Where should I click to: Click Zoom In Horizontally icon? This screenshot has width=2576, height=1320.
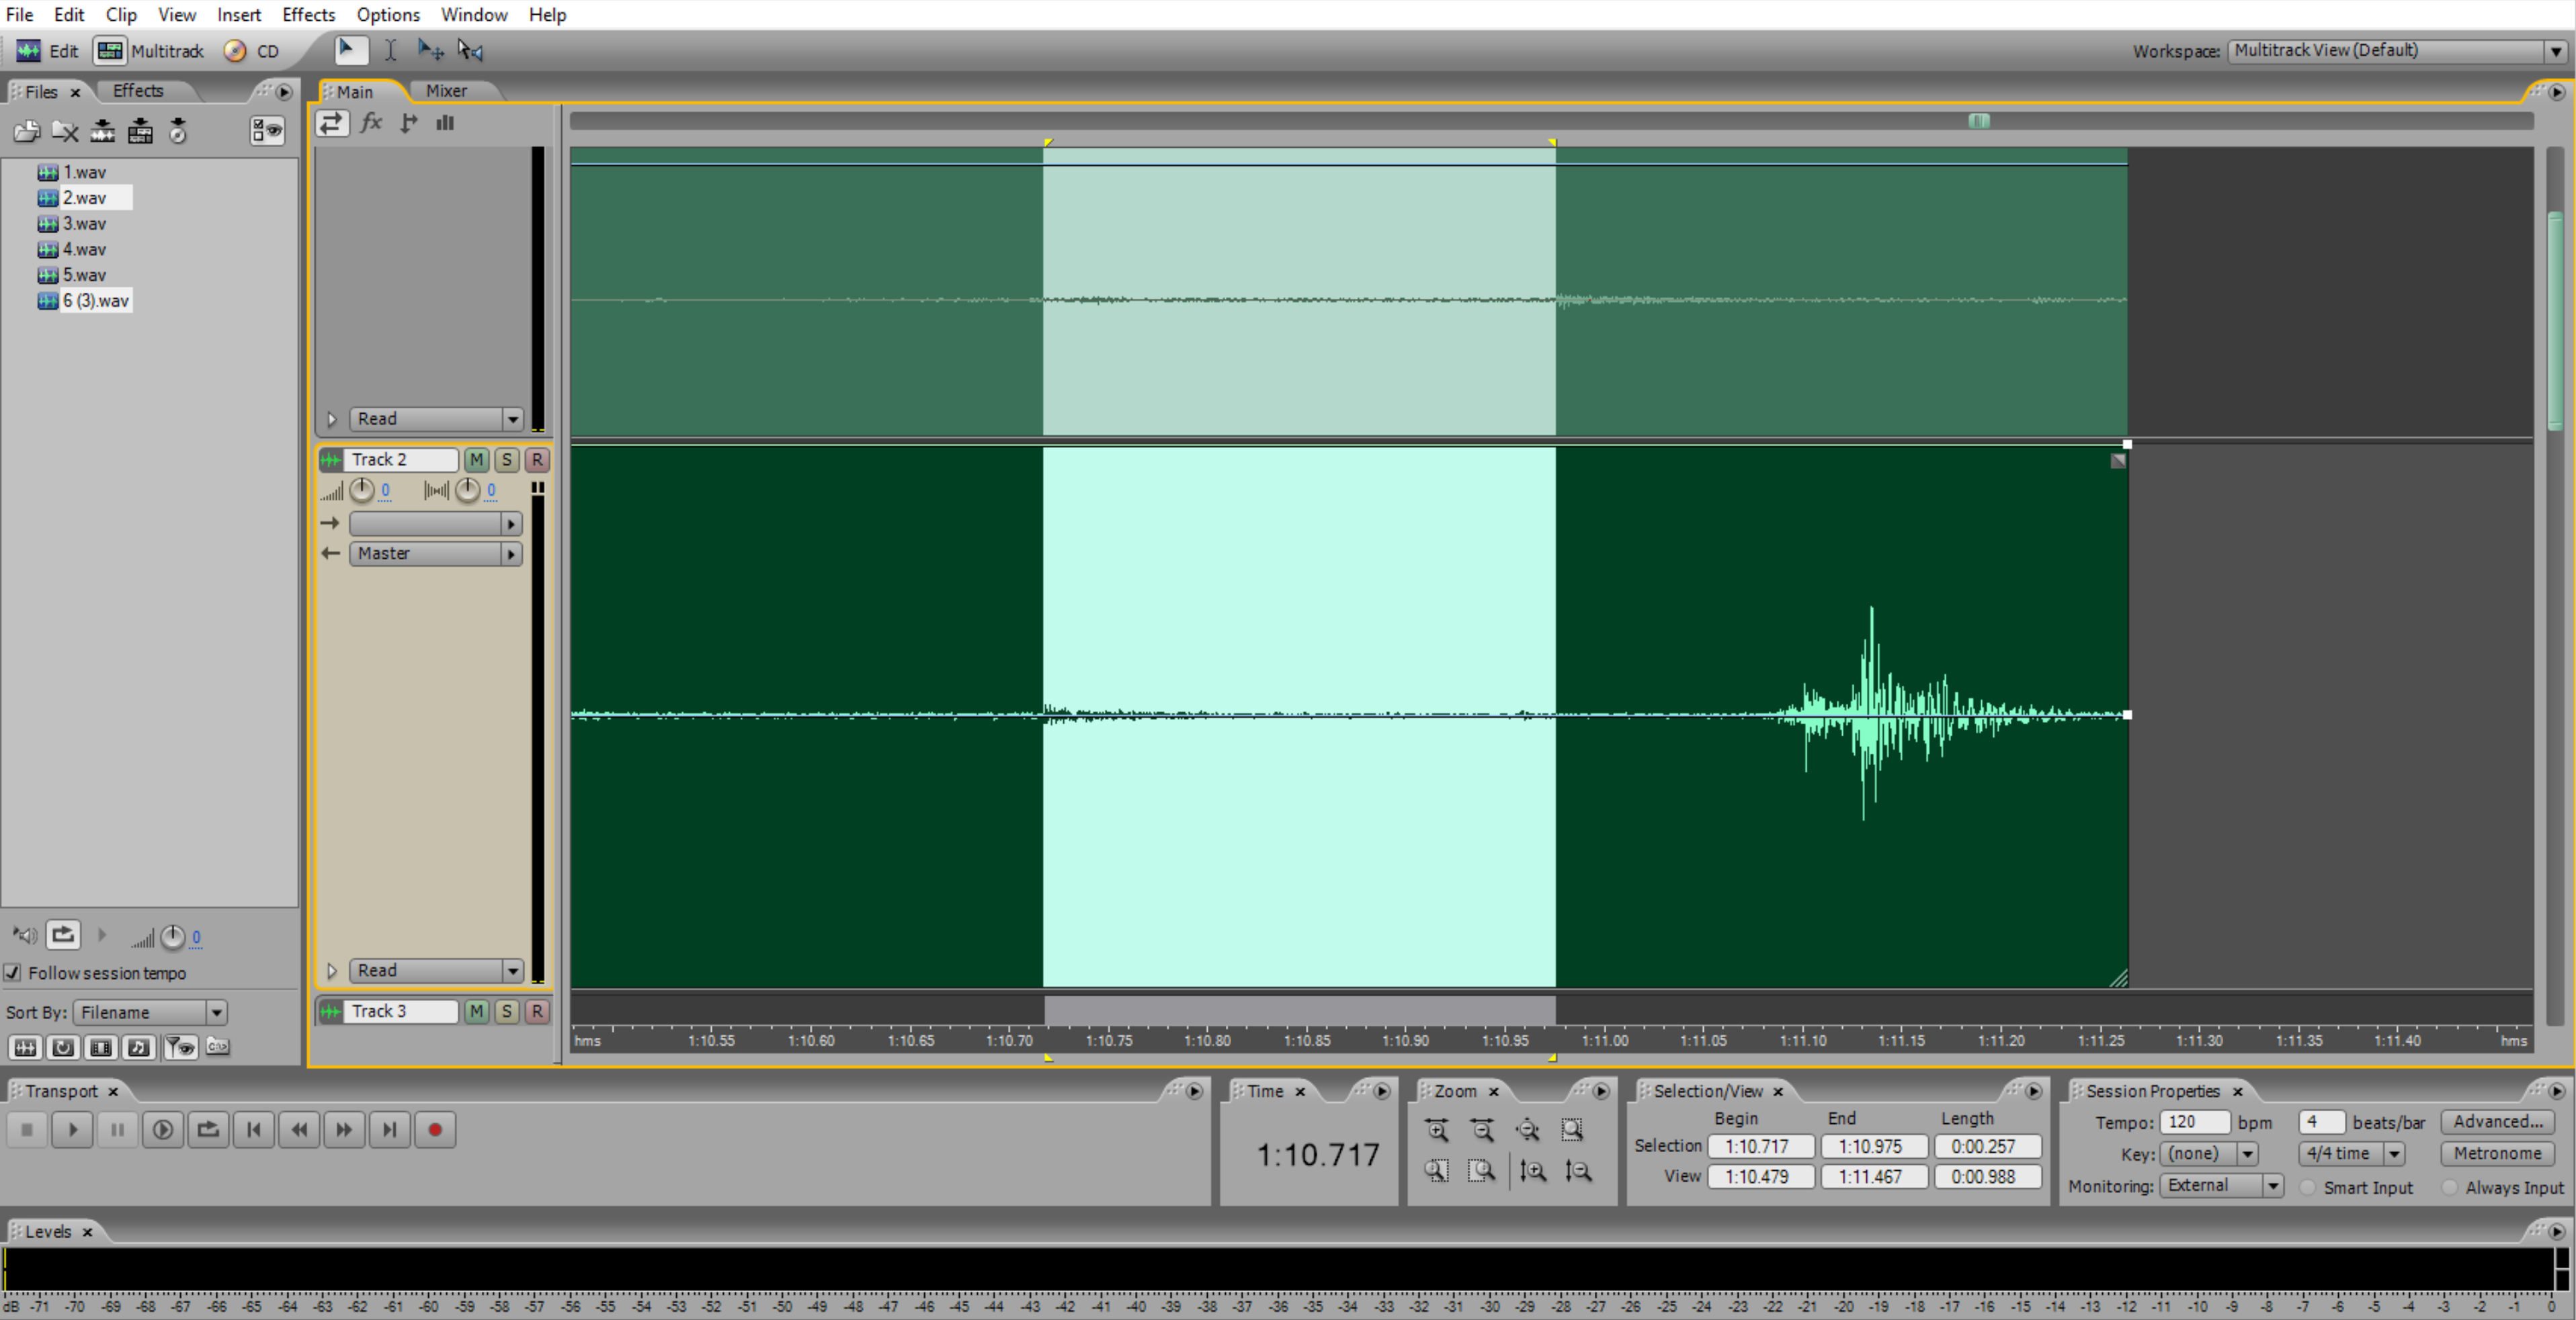click(1437, 1130)
